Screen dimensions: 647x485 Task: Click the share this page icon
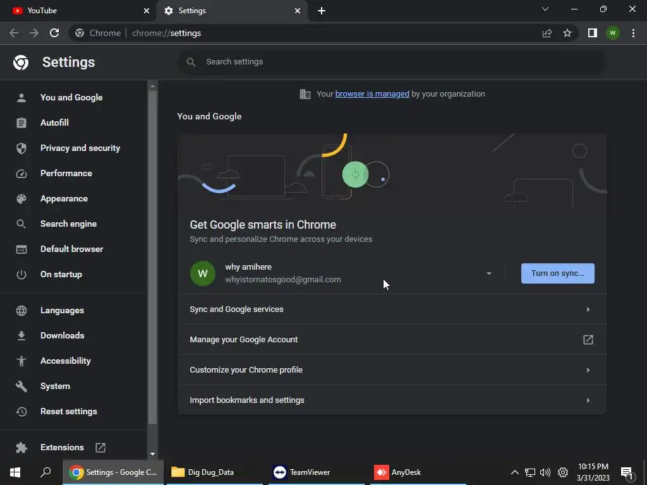click(547, 33)
